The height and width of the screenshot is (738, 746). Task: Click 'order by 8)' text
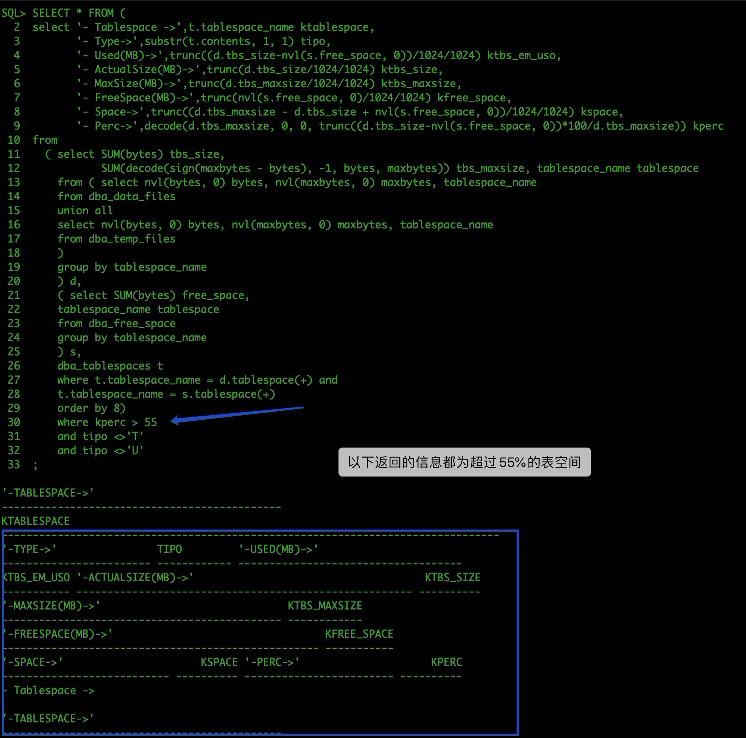[91, 408]
